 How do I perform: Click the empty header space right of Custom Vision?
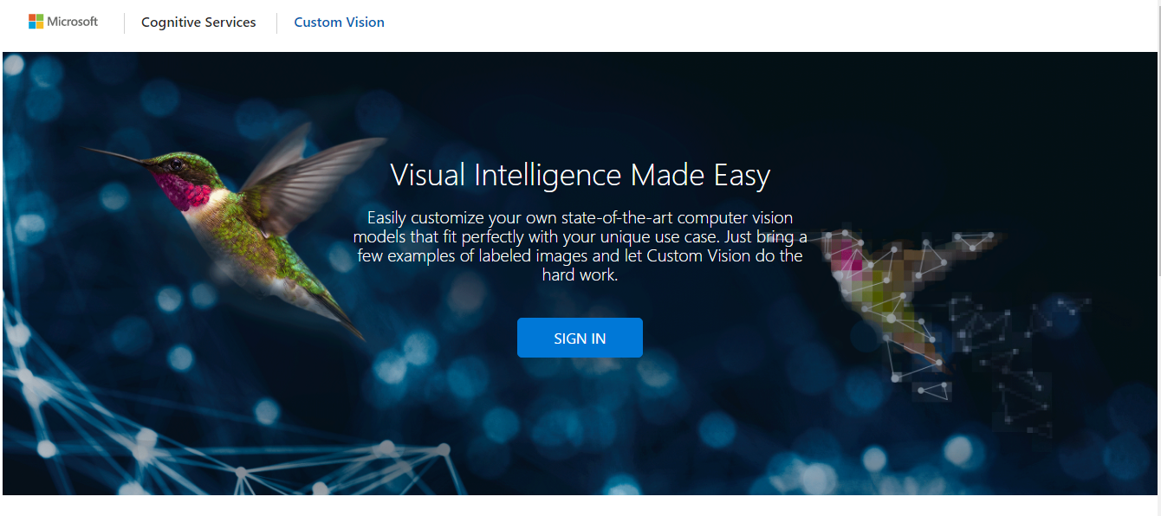click(736, 23)
